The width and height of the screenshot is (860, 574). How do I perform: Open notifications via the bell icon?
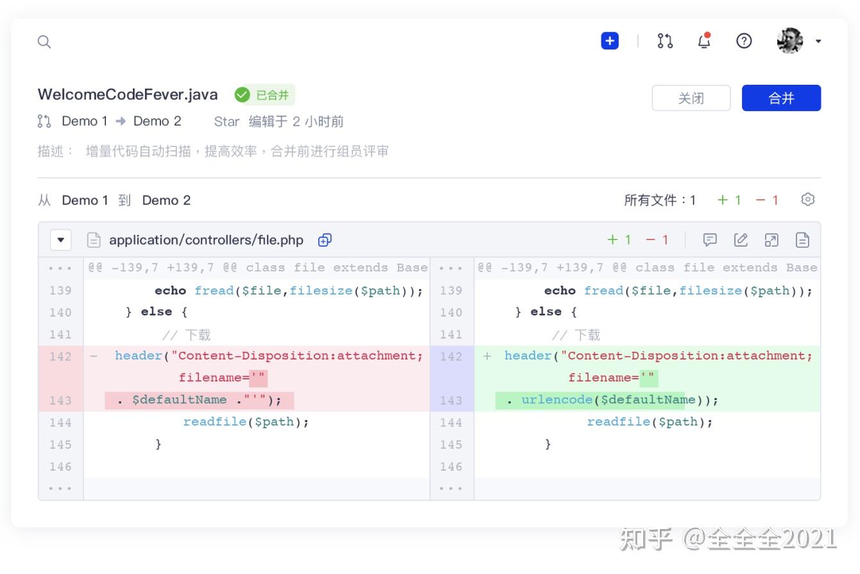tap(703, 40)
